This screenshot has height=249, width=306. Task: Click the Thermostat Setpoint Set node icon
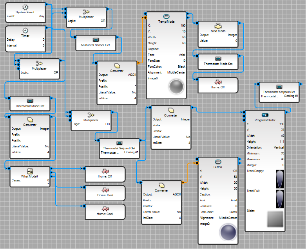click(279, 87)
